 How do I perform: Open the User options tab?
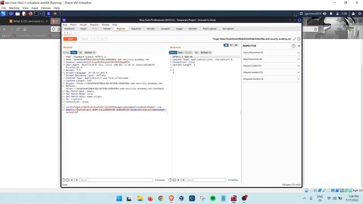tap(228, 29)
